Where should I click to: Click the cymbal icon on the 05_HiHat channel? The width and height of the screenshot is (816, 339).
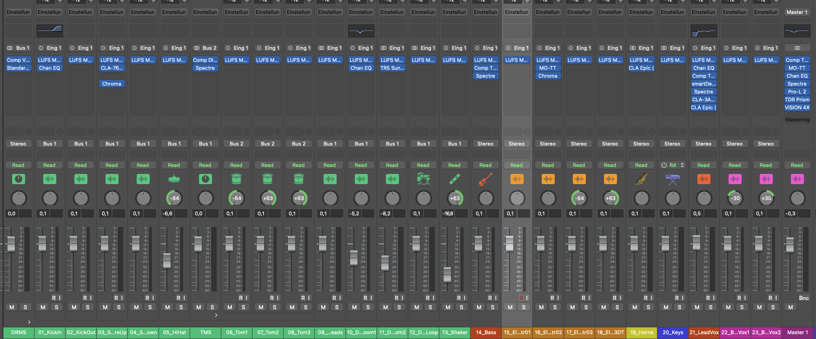pos(174,179)
